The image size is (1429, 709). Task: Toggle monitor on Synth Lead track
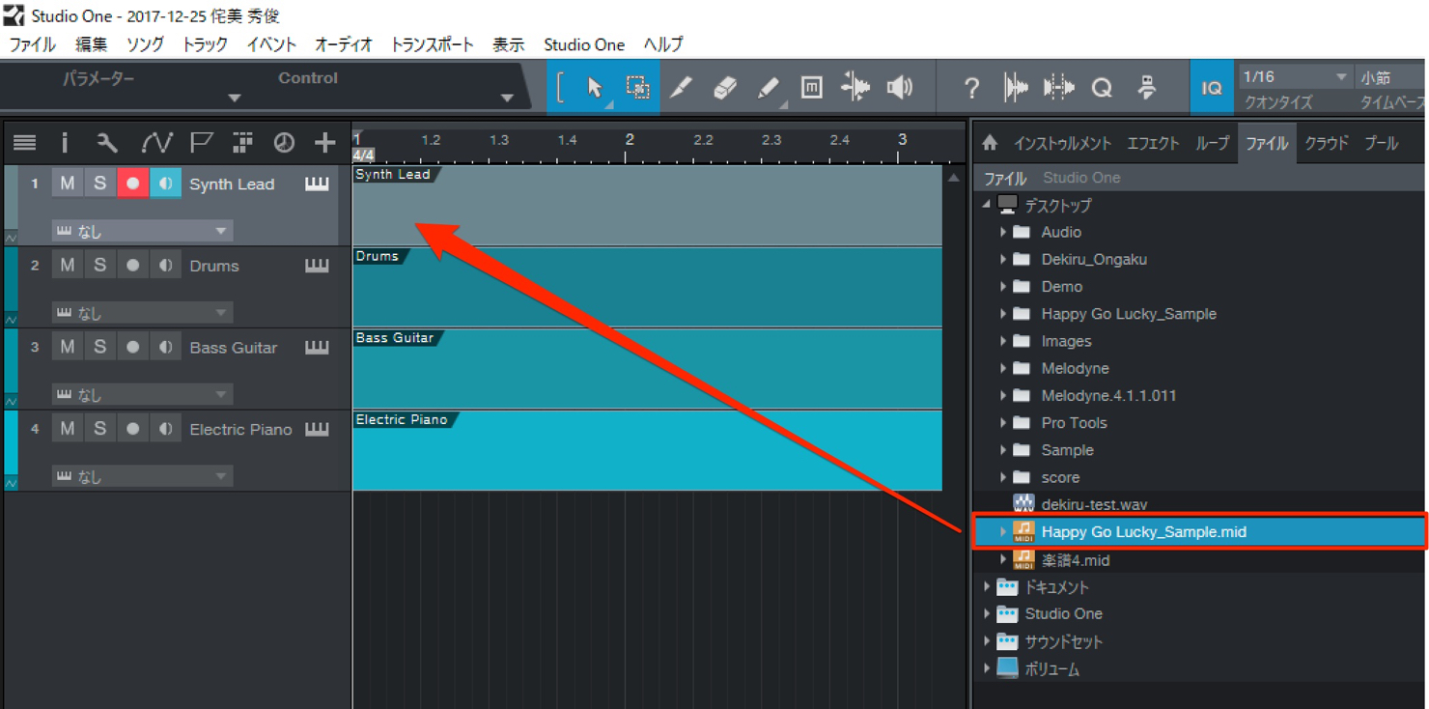click(165, 184)
